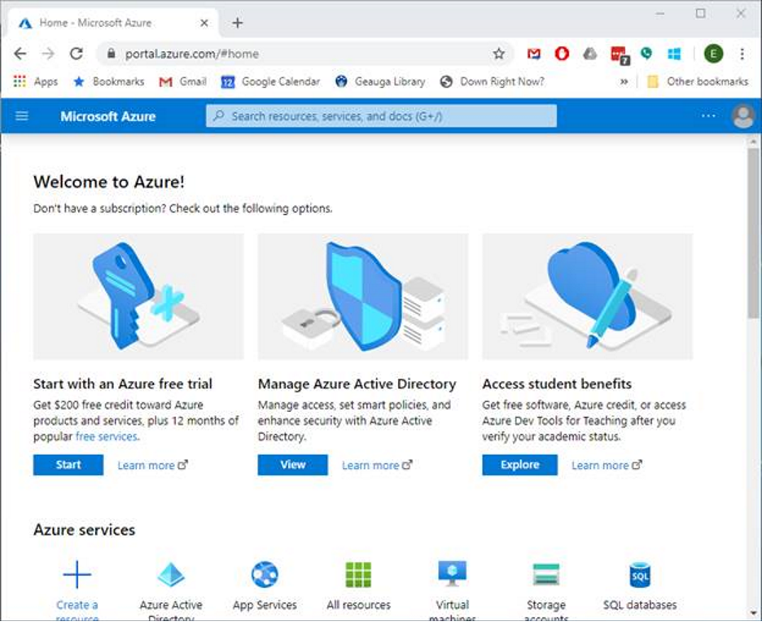Viewport: 762px width, 622px height.
Task: Open the SQL databases icon
Action: [640, 575]
